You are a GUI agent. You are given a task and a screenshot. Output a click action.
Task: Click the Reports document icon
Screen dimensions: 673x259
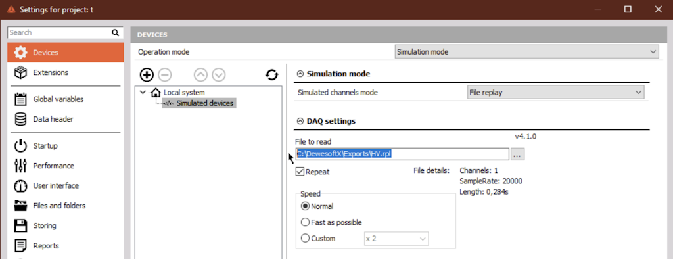20,246
